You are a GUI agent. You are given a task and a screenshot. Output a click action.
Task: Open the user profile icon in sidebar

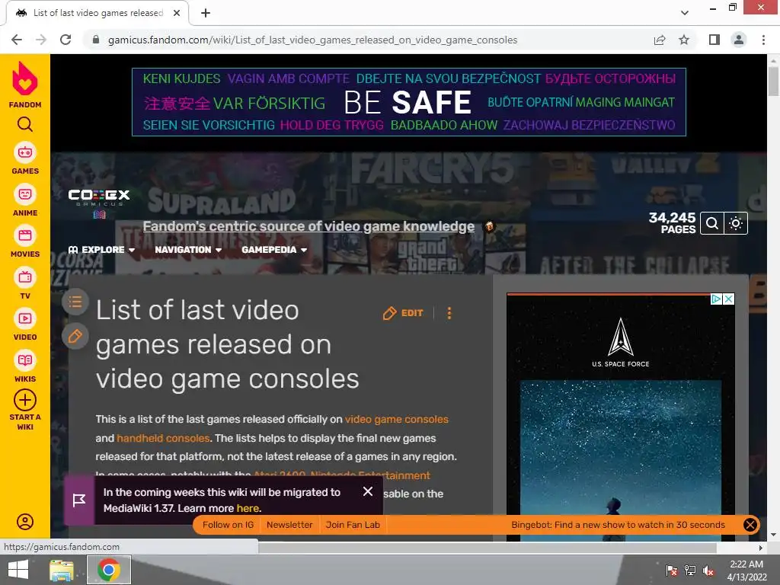click(x=25, y=521)
